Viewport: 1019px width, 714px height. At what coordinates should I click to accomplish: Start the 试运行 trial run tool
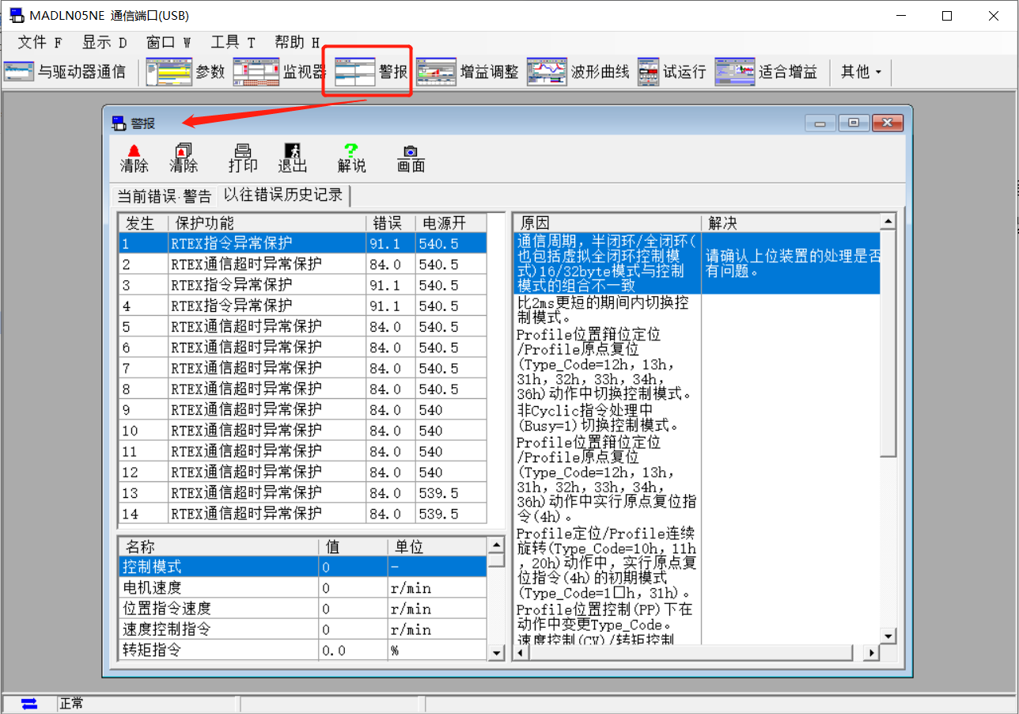tap(672, 72)
